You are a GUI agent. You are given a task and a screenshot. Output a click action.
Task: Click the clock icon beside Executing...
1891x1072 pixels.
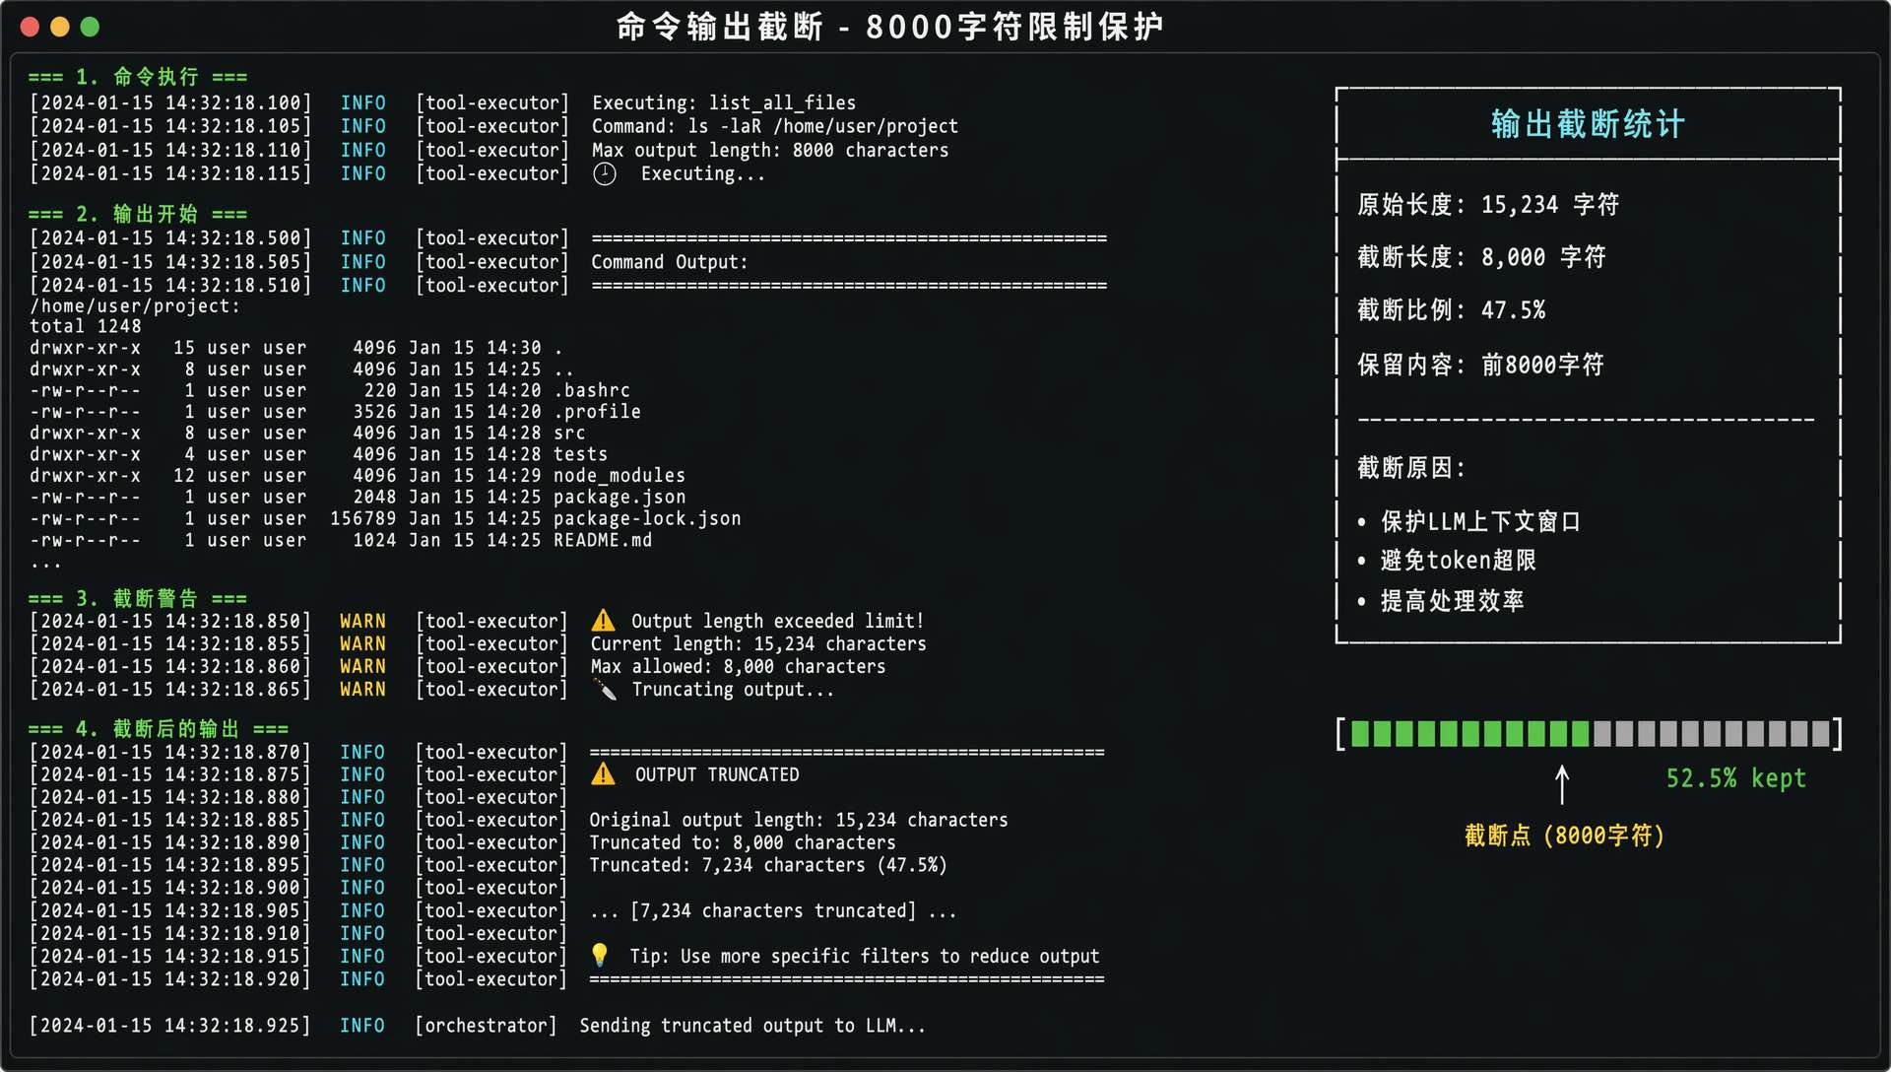click(x=605, y=174)
